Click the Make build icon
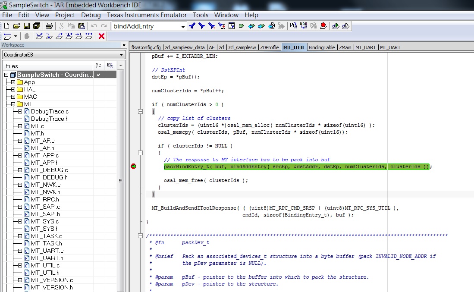Viewport: 474px width, 292px height. tap(304, 26)
